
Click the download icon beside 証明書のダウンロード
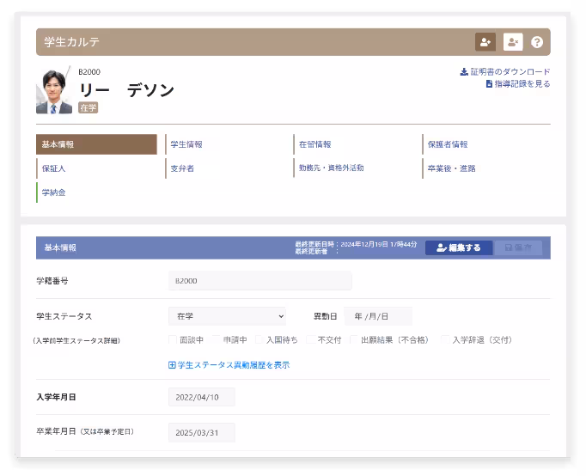[x=464, y=71]
